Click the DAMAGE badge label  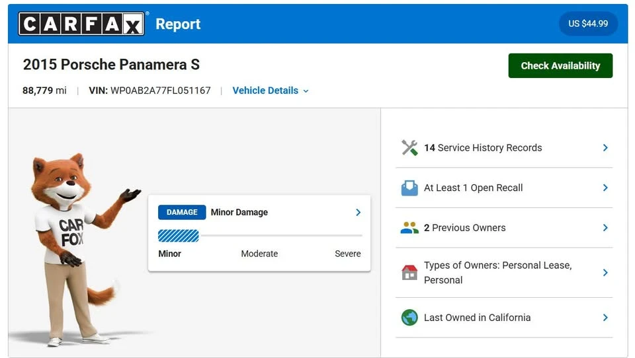(182, 213)
